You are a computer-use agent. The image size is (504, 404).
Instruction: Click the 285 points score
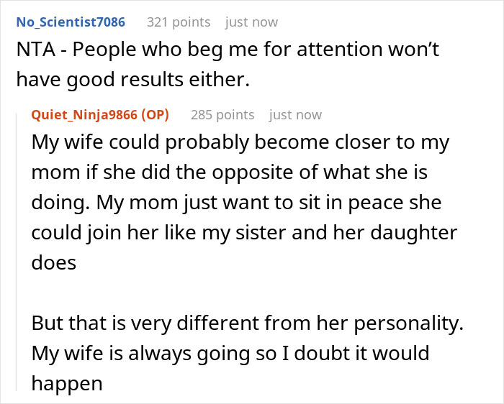pos(222,115)
